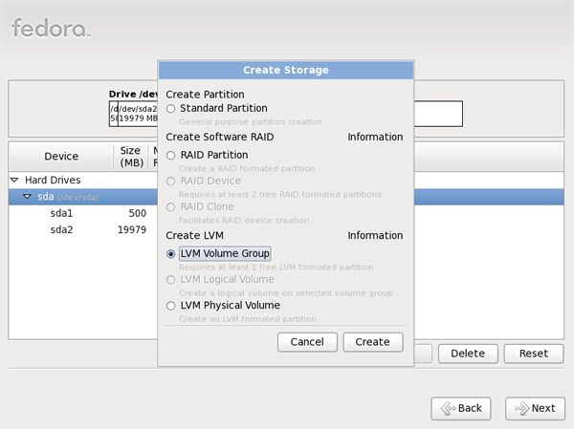Click the Create Storage dialog title bar
The height and width of the screenshot is (429, 574).
(286, 70)
